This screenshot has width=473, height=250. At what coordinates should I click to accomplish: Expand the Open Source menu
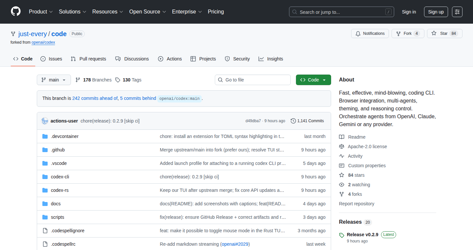tap(148, 12)
